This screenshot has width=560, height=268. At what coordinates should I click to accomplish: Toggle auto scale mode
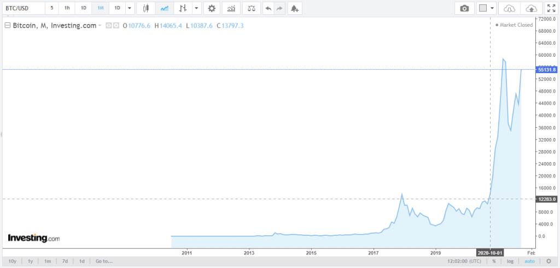(528, 261)
